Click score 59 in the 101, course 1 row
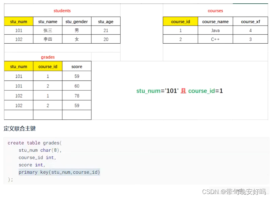 [x=77, y=76]
